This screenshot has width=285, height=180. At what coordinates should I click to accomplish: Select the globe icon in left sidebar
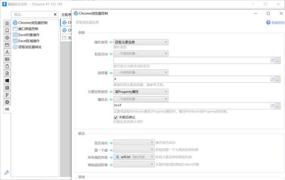click(7, 102)
